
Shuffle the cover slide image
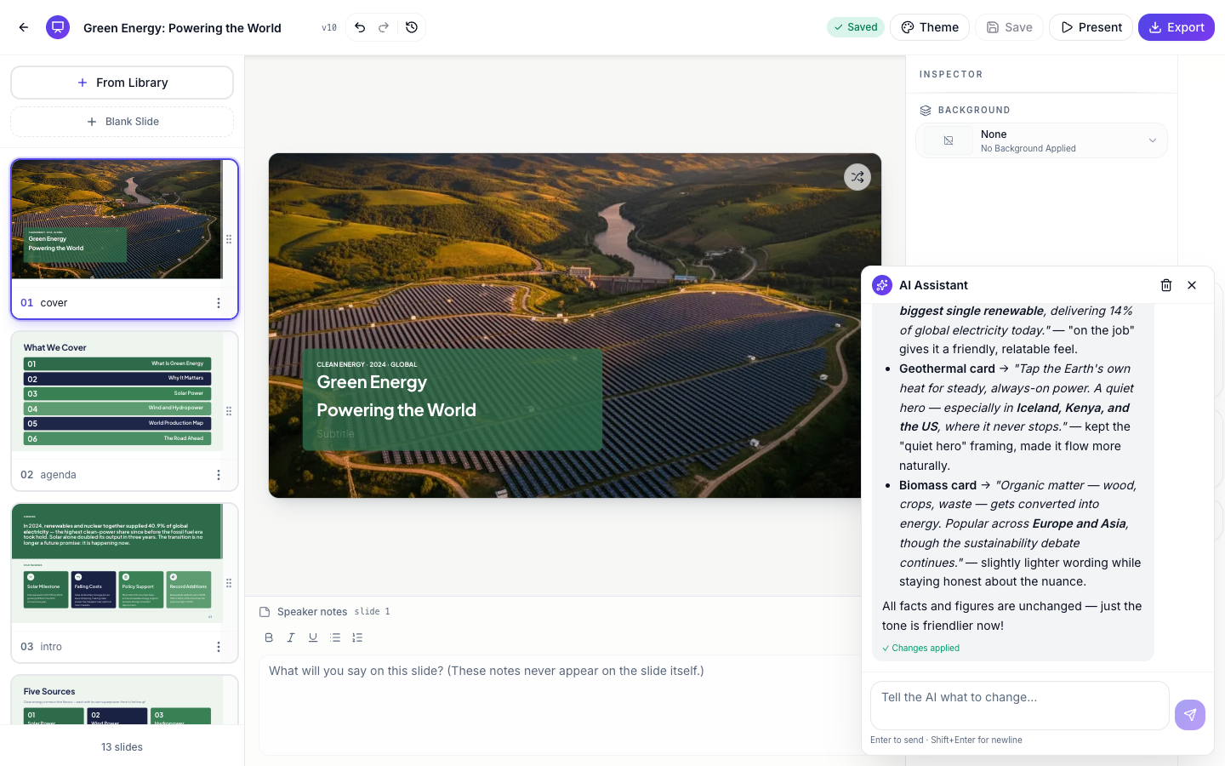pyautogui.click(x=857, y=177)
